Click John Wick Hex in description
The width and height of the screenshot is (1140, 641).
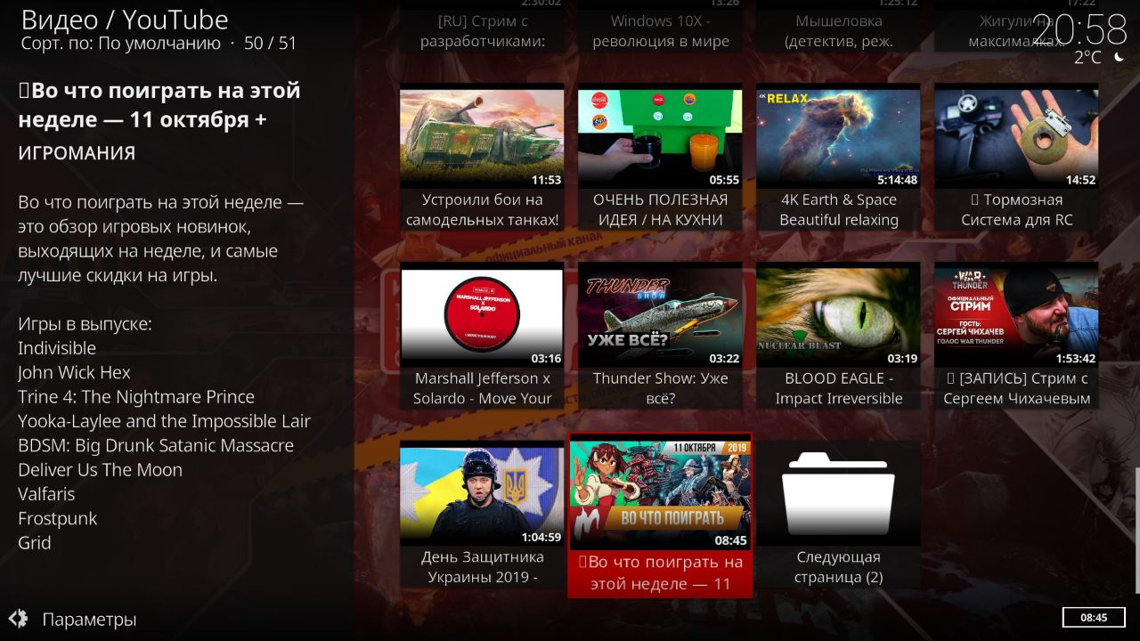tap(74, 372)
